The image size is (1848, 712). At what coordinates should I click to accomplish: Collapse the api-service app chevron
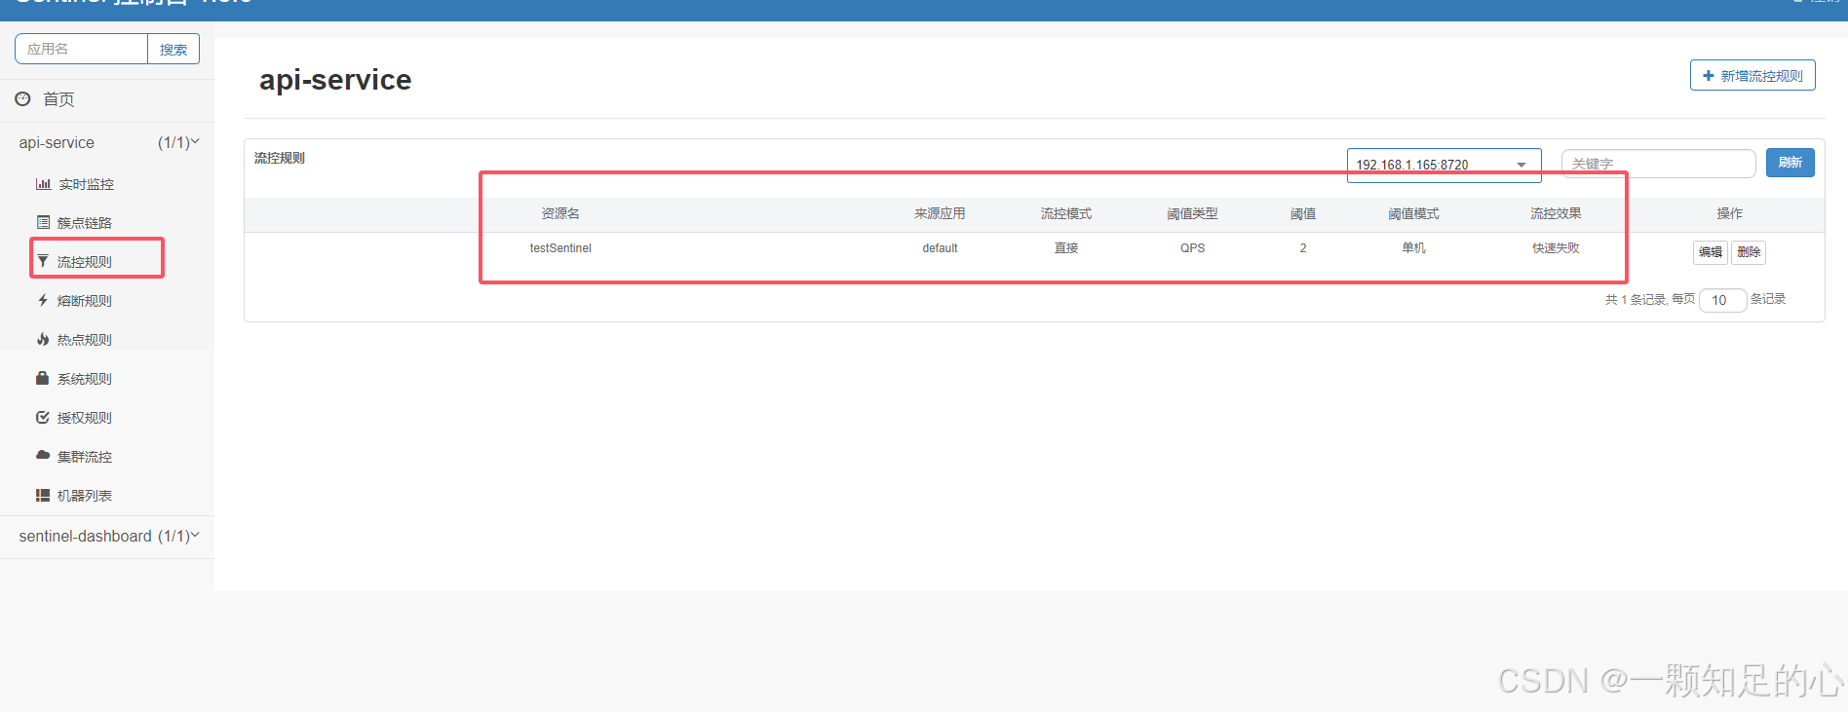coord(195,142)
